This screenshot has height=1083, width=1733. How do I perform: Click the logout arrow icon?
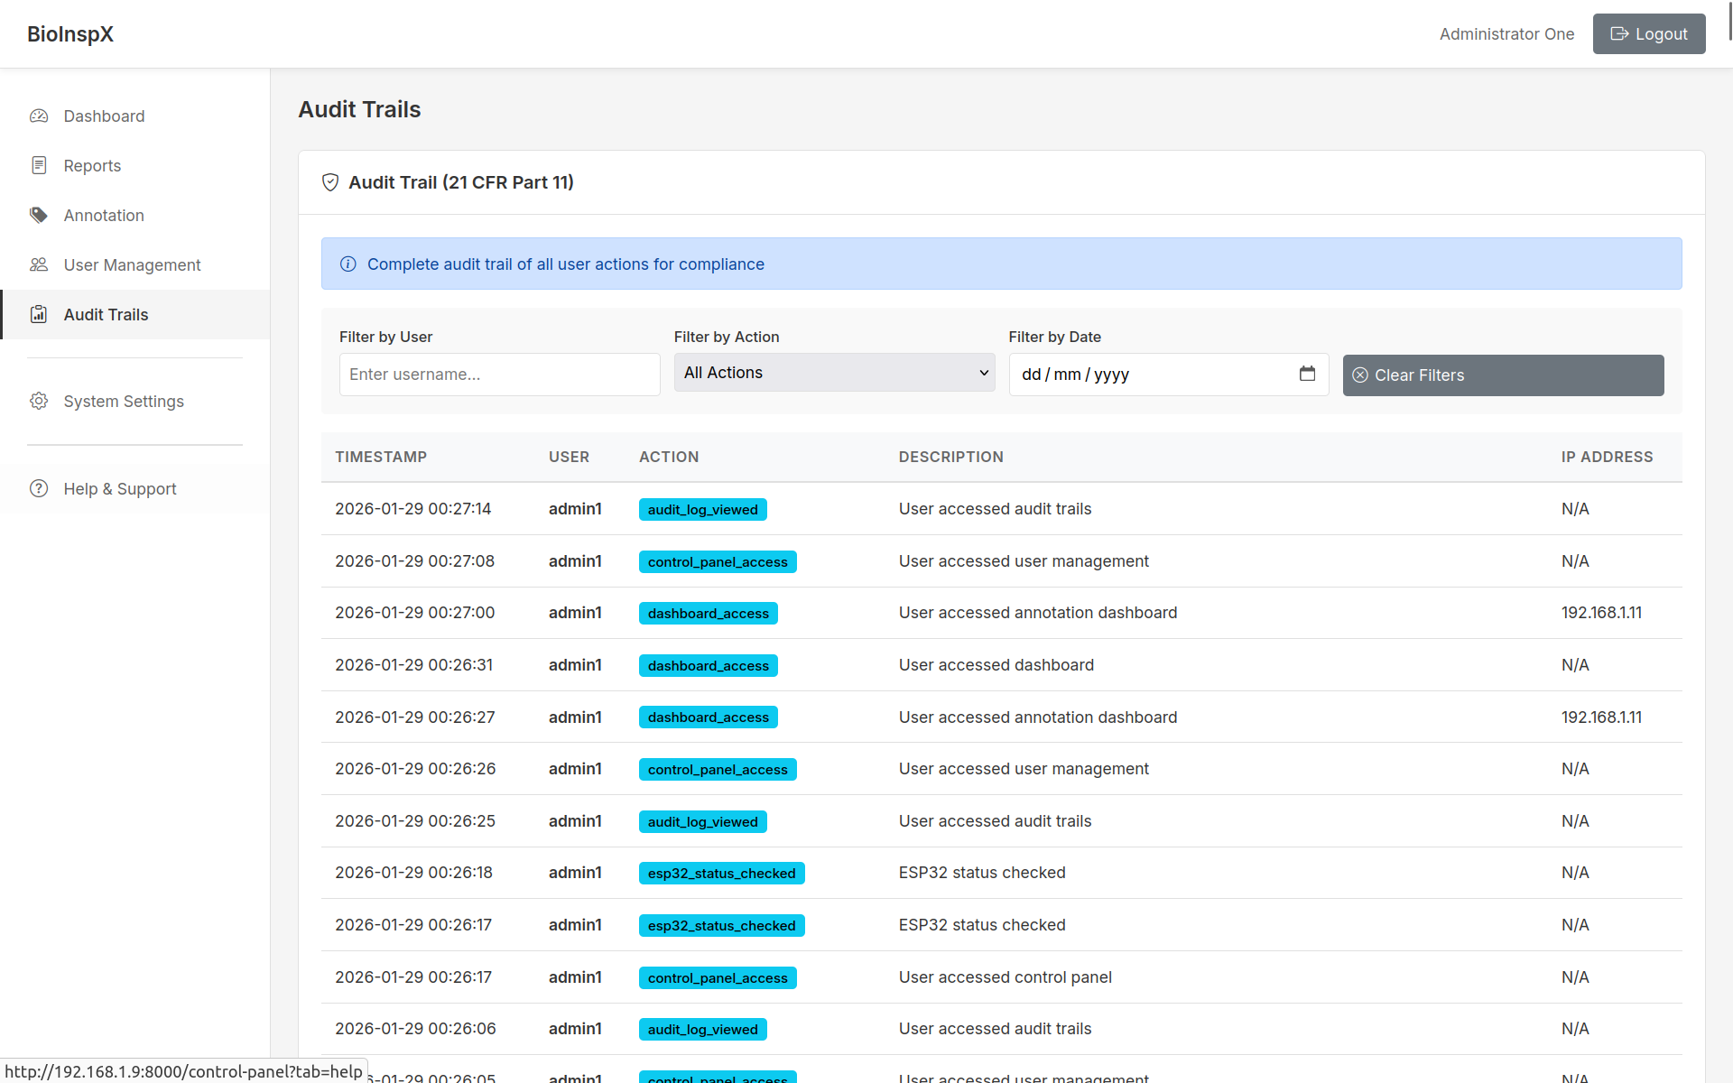(x=1618, y=33)
